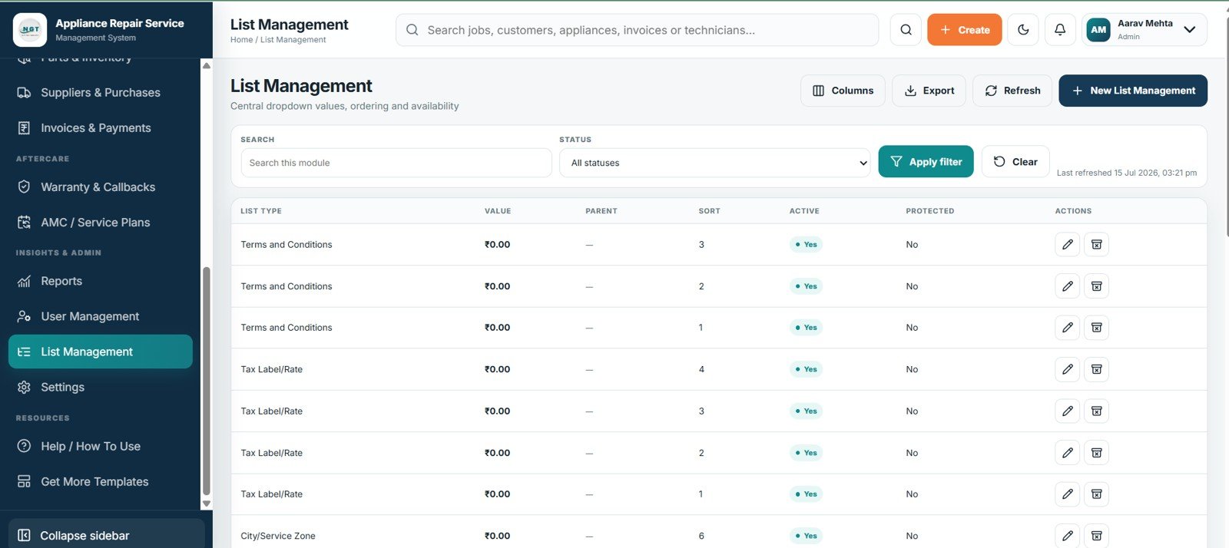Click the sidebar scrollbar thumb
This screenshot has width=1229, height=548.
coord(206,381)
